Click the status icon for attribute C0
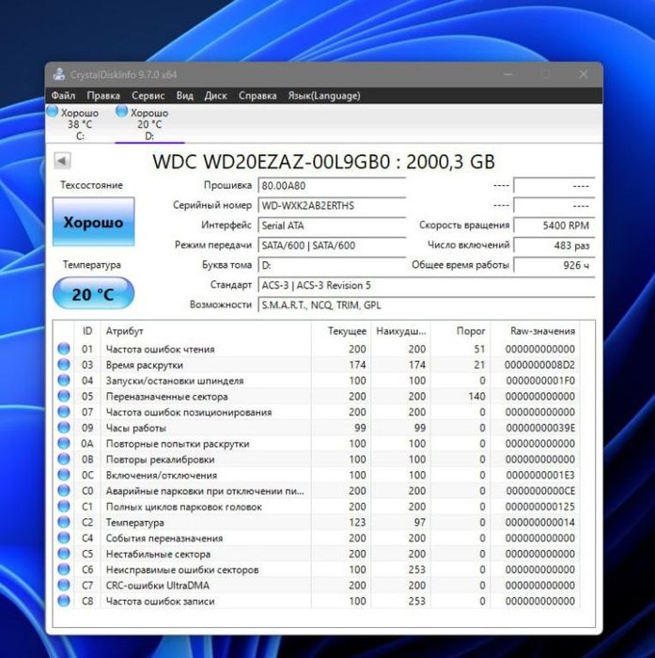The height and width of the screenshot is (658, 655). (x=64, y=490)
